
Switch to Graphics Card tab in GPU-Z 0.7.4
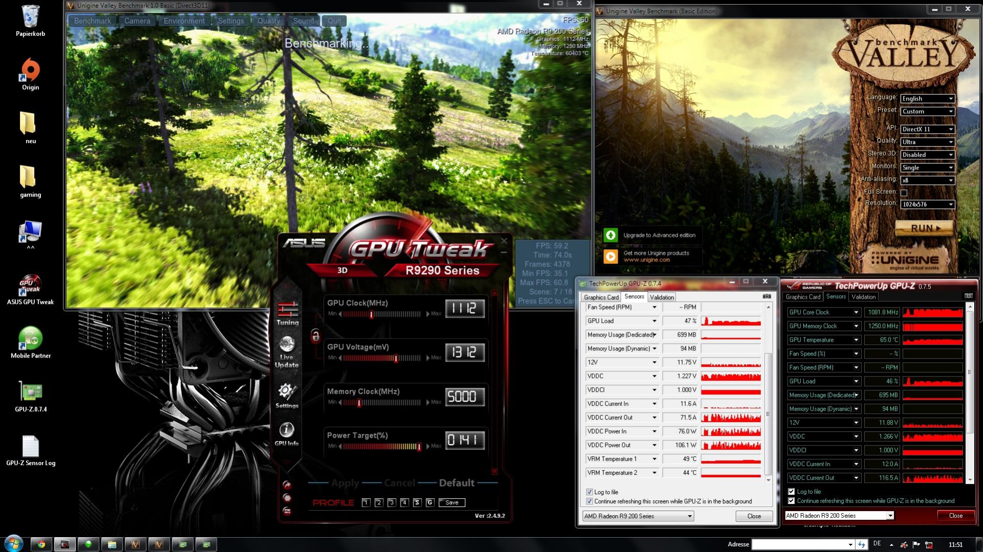click(x=601, y=297)
